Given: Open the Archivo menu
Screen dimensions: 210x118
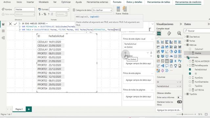Looking at the screenshot, I should (7, 2).
